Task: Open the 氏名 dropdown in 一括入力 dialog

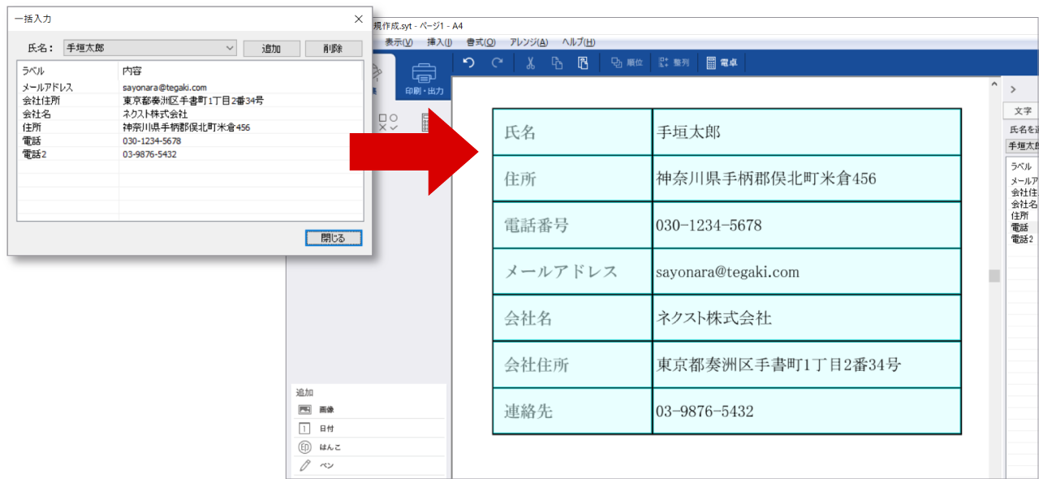Action: click(150, 48)
